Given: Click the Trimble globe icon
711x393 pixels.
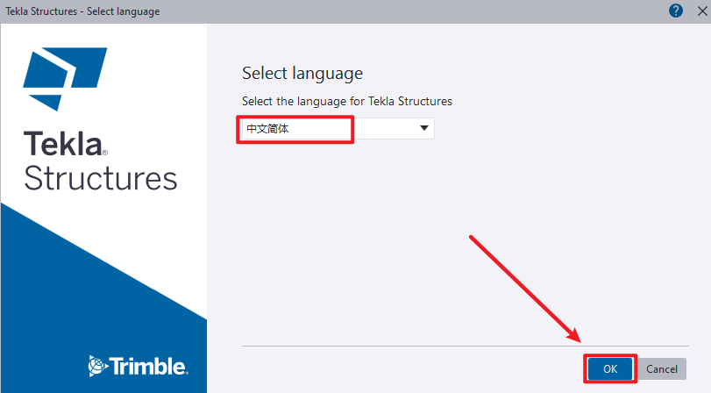Looking at the screenshot, I should [x=97, y=366].
